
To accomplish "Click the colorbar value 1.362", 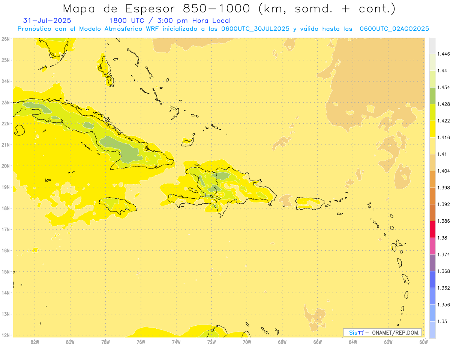I will [443, 288].
